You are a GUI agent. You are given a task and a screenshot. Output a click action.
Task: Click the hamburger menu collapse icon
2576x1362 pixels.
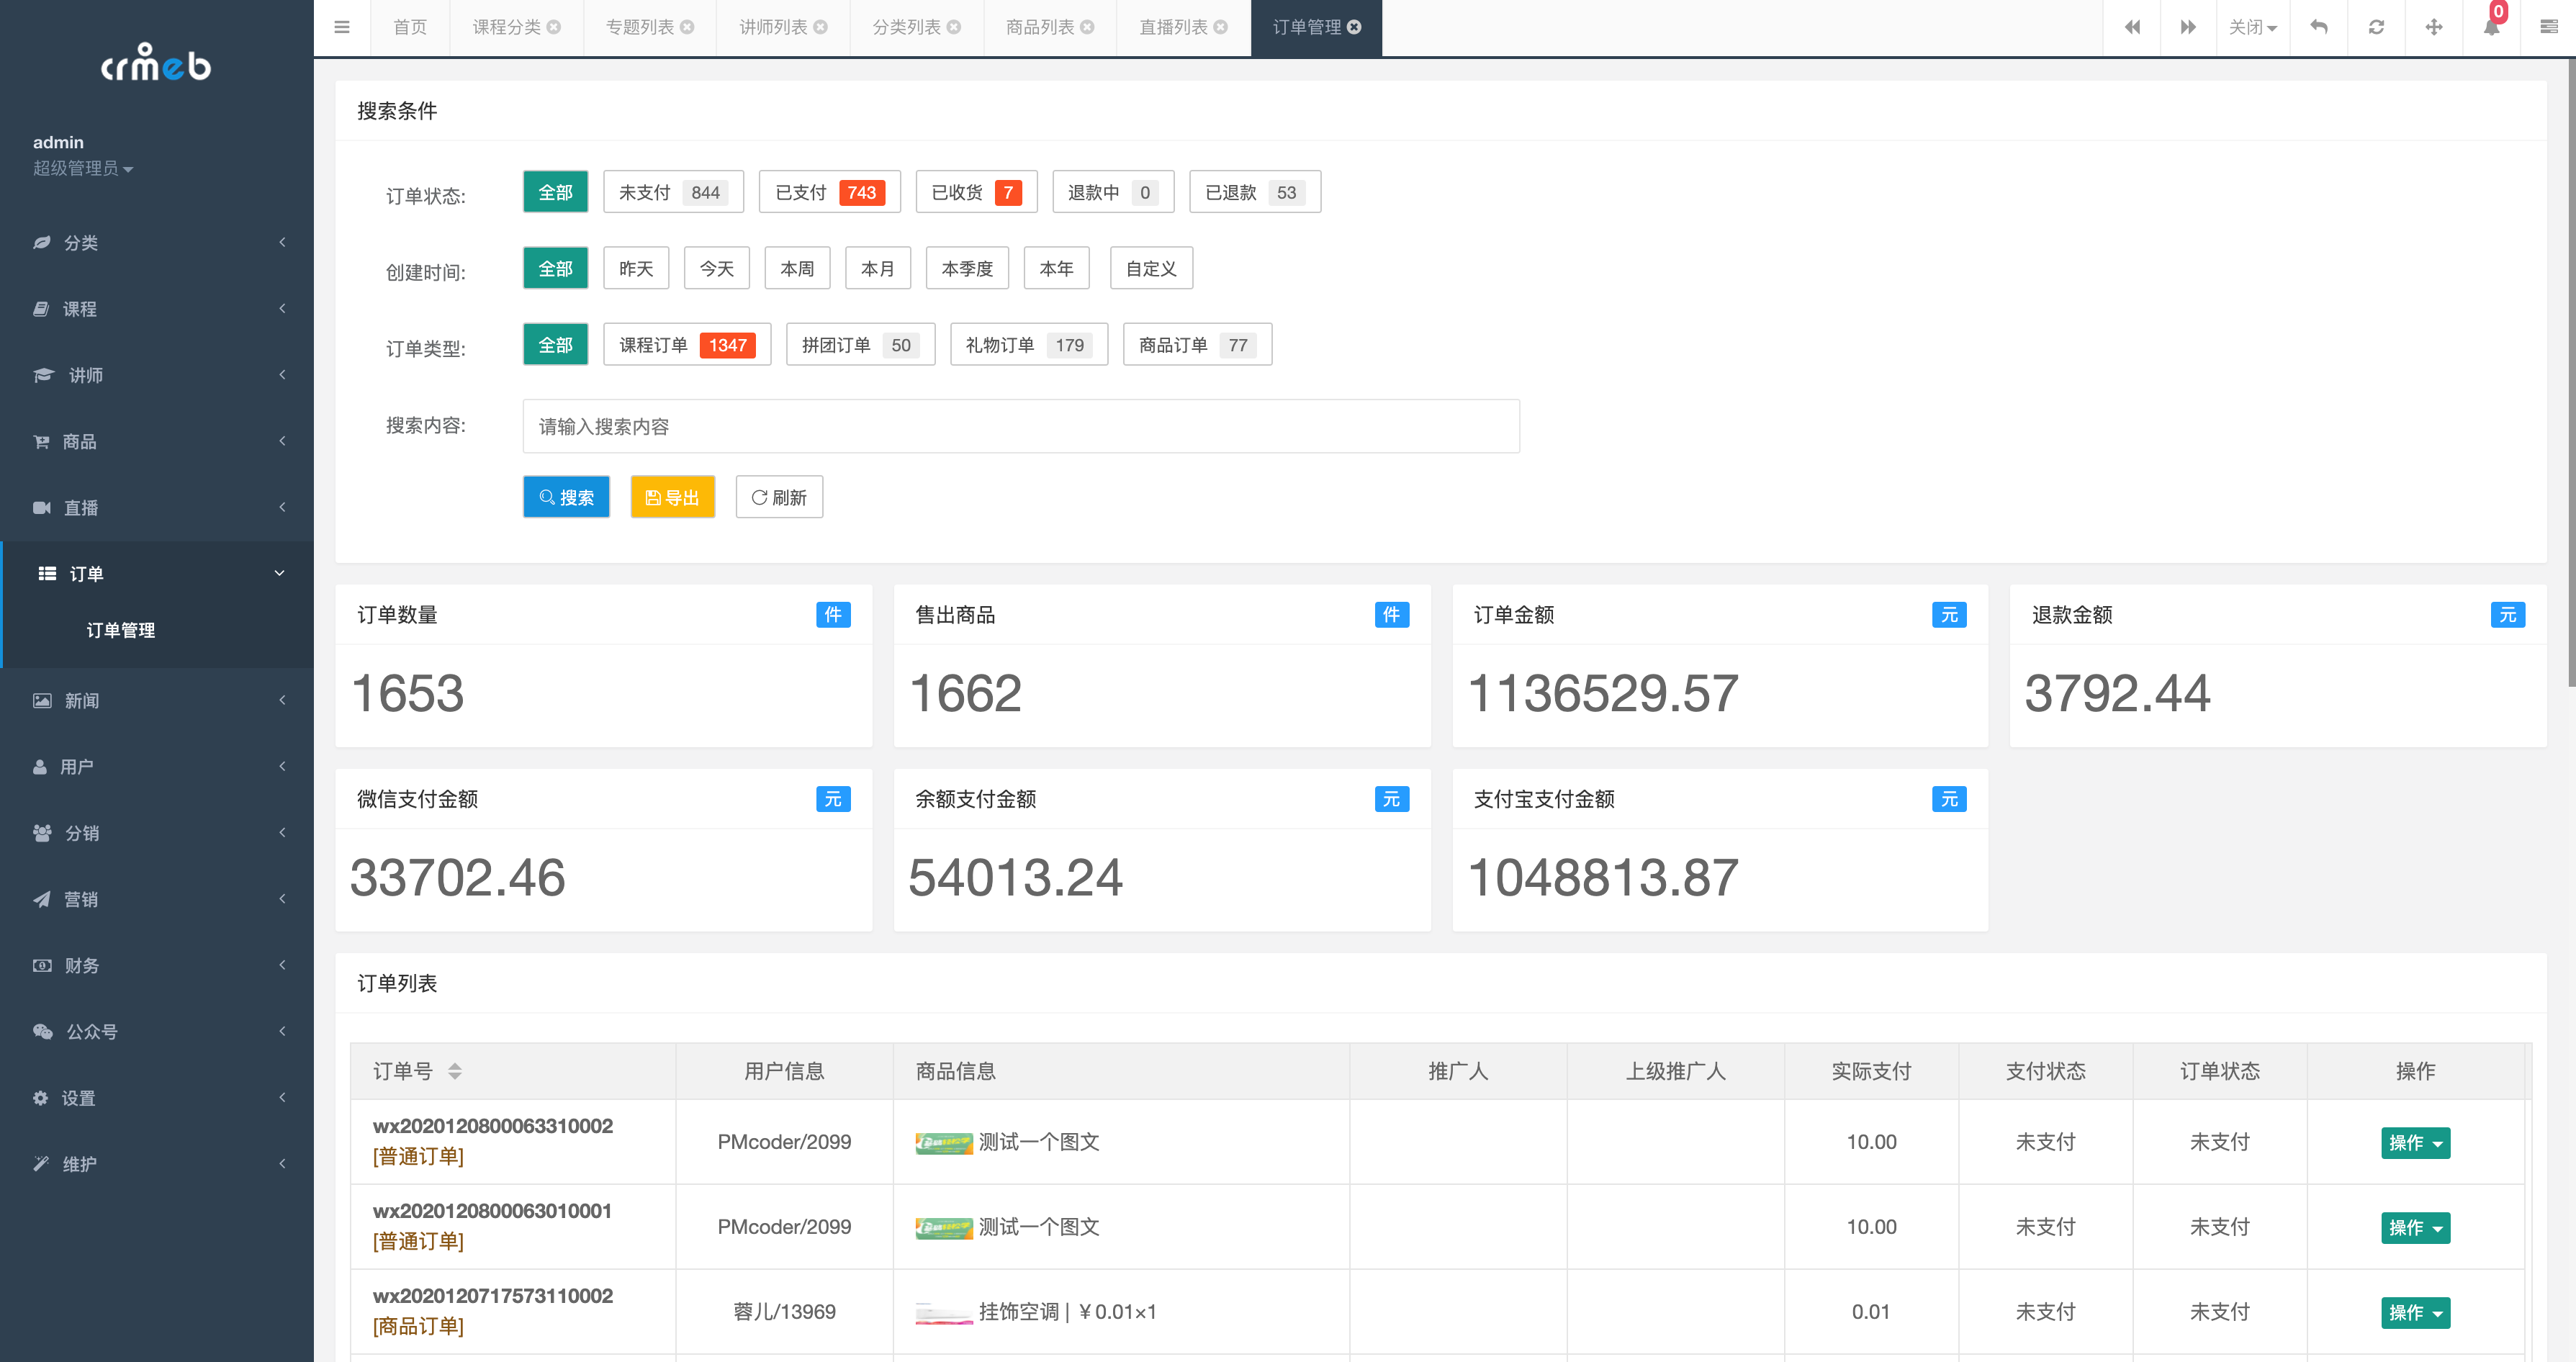(342, 27)
